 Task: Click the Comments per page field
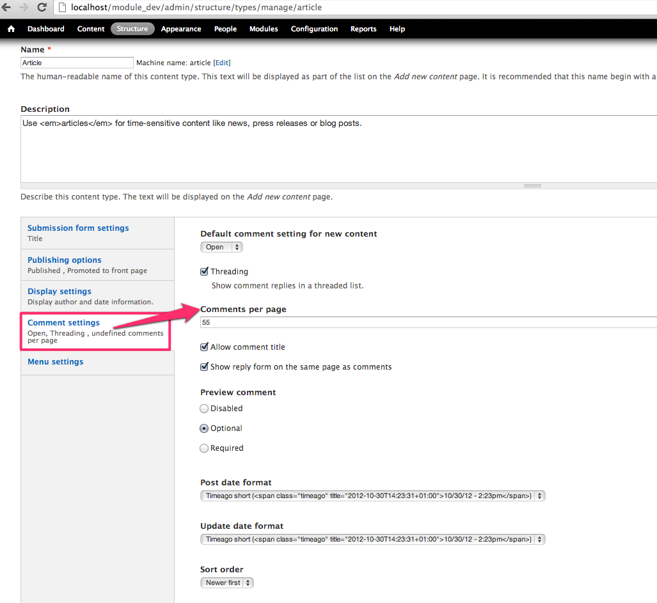pyautogui.click(x=429, y=322)
